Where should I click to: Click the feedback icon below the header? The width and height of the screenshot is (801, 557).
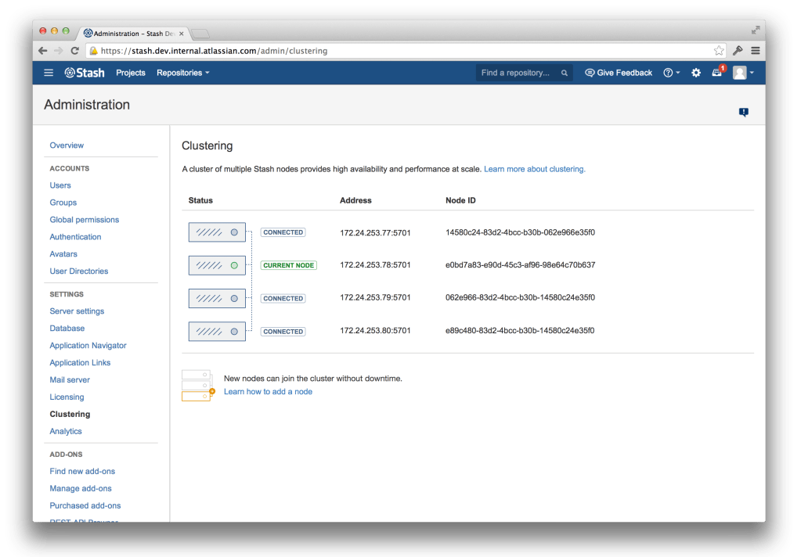pyautogui.click(x=743, y=113)
